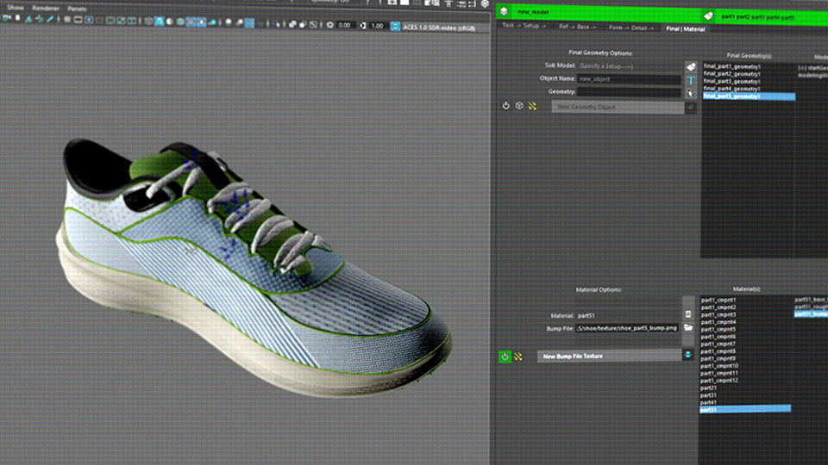This screenshot has height=465, width=828.
Task: Click the yellow sparkle icon in material options
Action: [519, 356]
